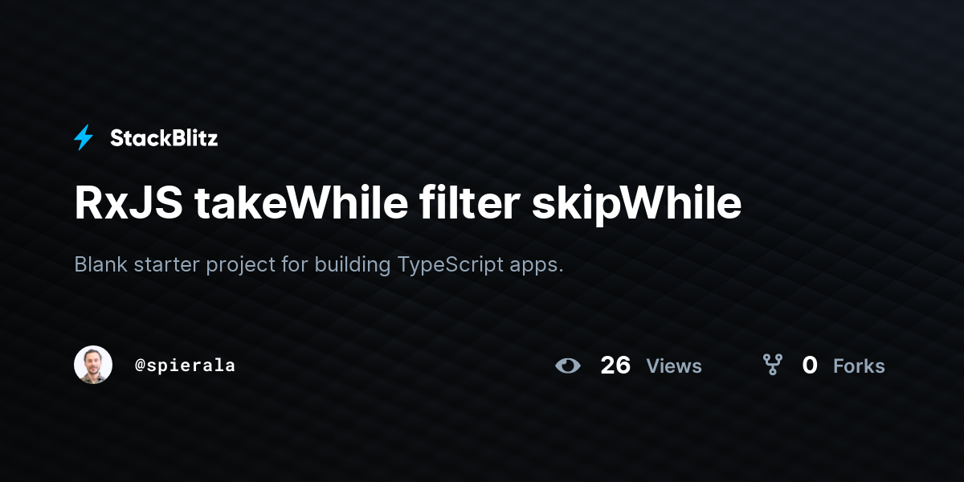Click the Views label
This screenshot has height=482, width=964.
[674, 366]
